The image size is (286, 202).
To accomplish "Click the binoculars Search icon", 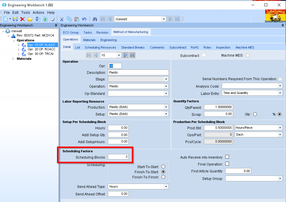I will click(x=95, y=19).
